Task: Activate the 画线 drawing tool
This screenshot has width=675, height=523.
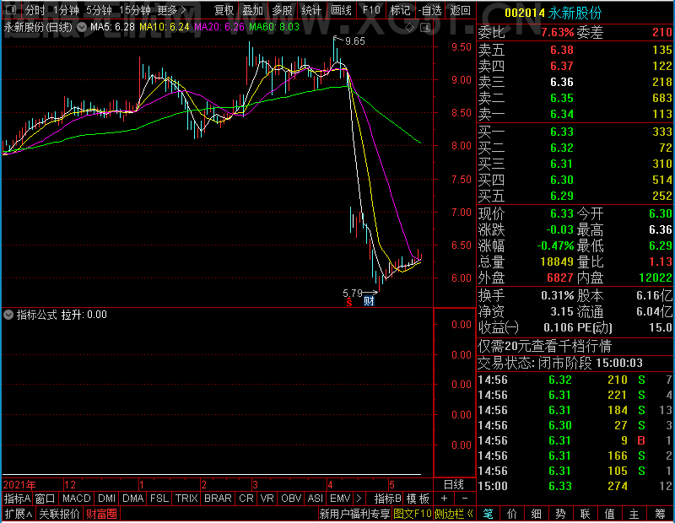Action: click(342, 10)
